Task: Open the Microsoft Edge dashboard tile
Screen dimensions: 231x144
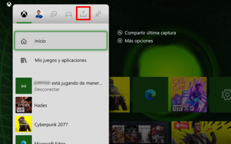Action: coord(150,94)
